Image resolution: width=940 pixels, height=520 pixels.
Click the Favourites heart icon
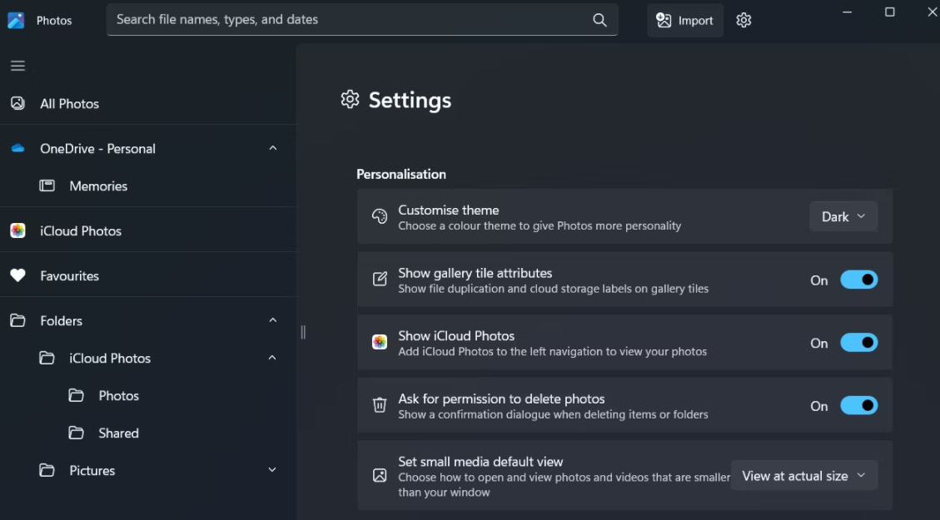pyautogui.click(x=17, y=276)
